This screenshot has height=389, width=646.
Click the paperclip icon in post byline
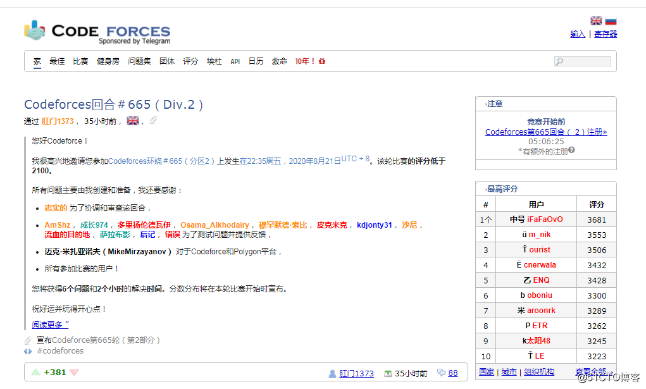(153, 120)
